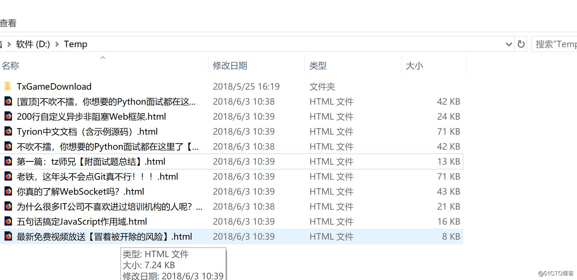The image size is (577, 280).
Task: Select file 第一篇：tz师兄【附面试题总结】.html
Action: [x=91, y=162]
